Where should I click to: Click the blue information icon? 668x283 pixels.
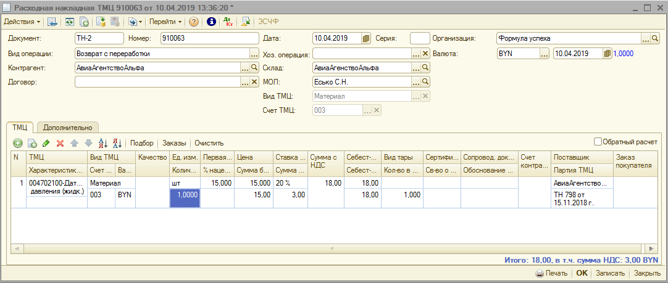click(211, 22)
